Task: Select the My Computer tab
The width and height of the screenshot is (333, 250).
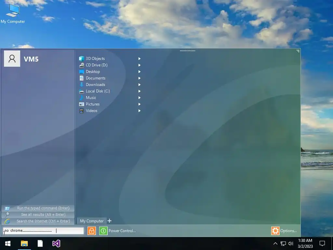Action: (x=92, y=221)
